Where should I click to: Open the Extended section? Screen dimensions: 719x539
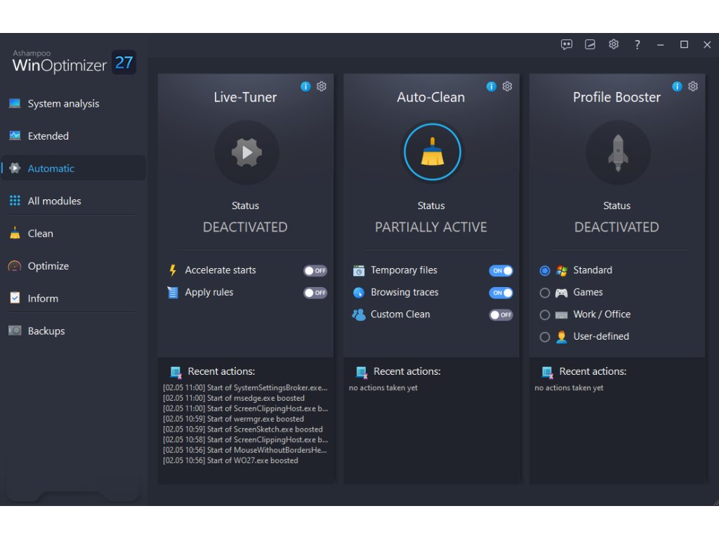73,135
